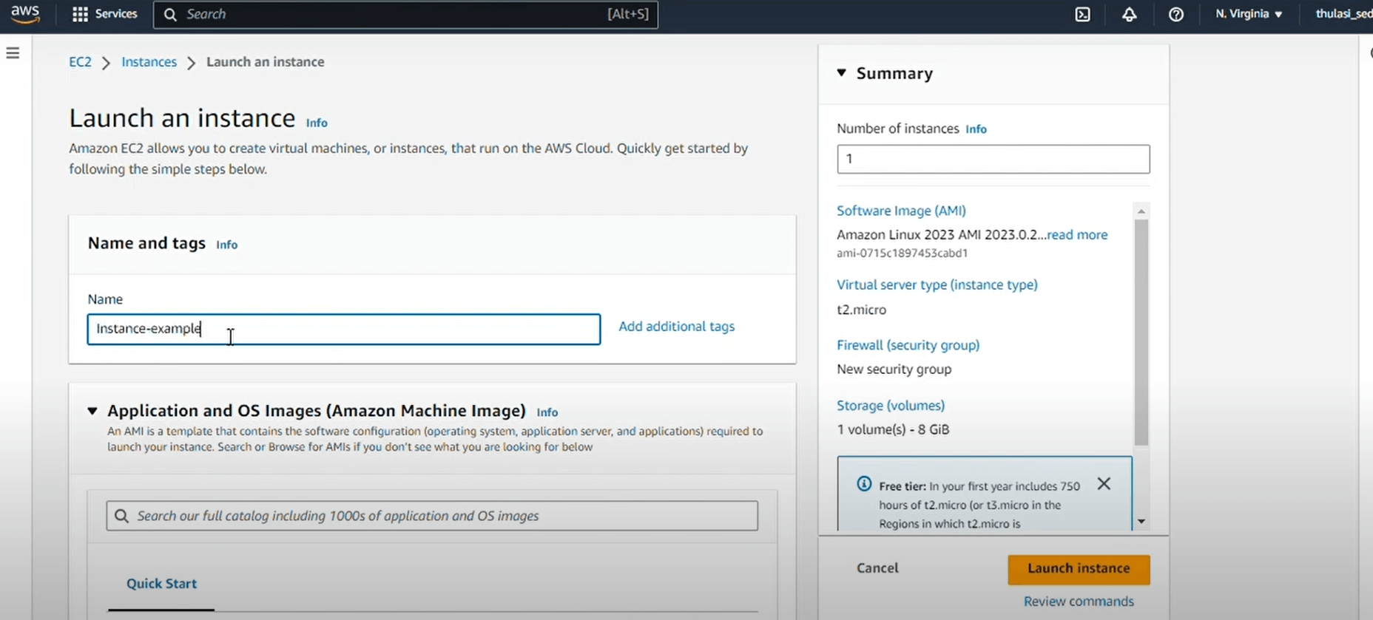Click the AMI catalog search box
The height and width of the screenshot is (620, 1373).
point(432,516)
